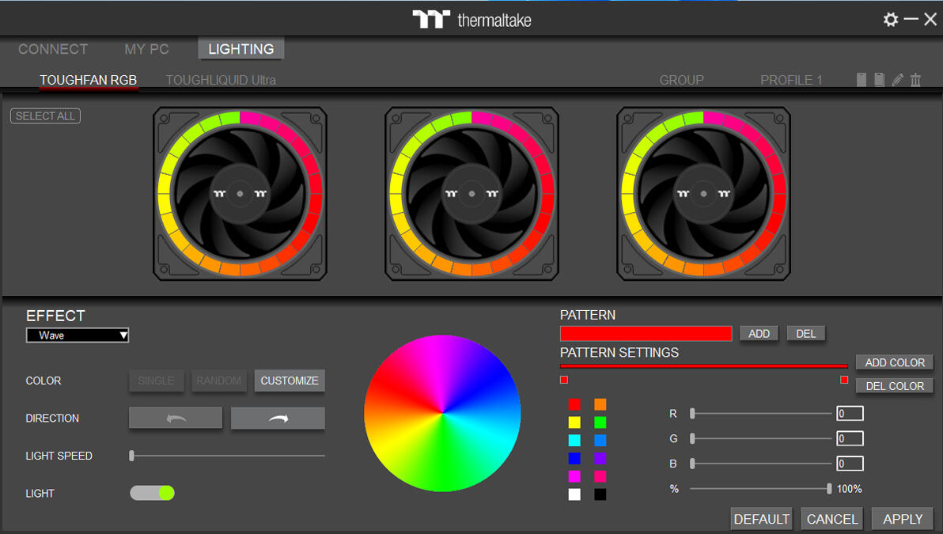This screenshot has width=943, height=534.
Task: Click APPLY to save lighting
Action: point(903,519)
